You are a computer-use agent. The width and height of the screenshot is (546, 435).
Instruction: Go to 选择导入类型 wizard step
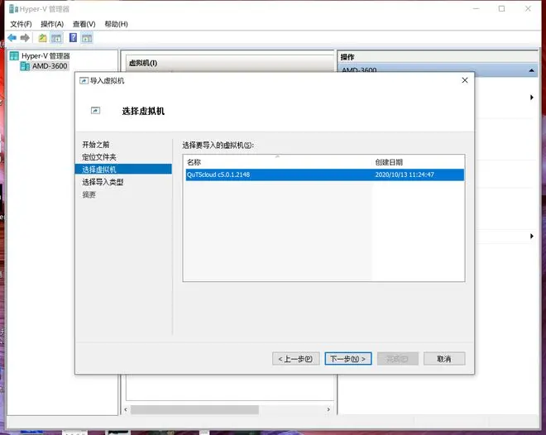click(x=103, y=182)
